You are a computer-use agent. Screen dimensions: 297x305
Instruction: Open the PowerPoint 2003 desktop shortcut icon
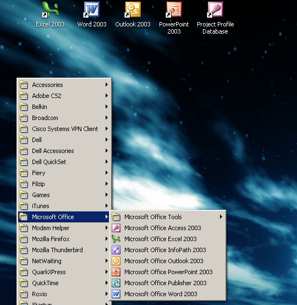[x=174, y=9]
